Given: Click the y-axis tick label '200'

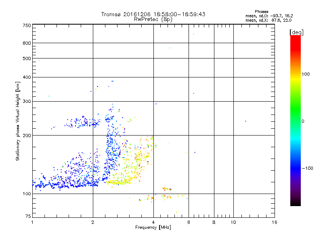Looking at the screenshot, I should click(x=27, y=136).
